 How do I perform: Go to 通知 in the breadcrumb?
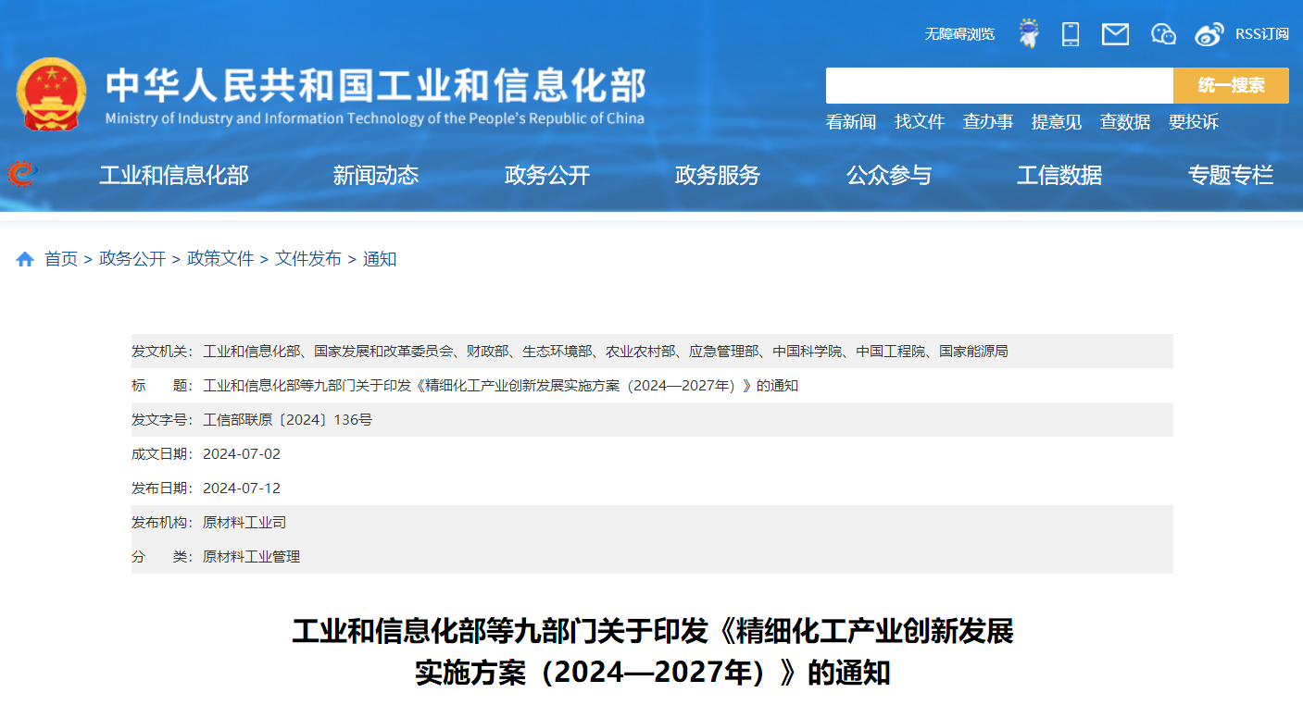point(380,259)
